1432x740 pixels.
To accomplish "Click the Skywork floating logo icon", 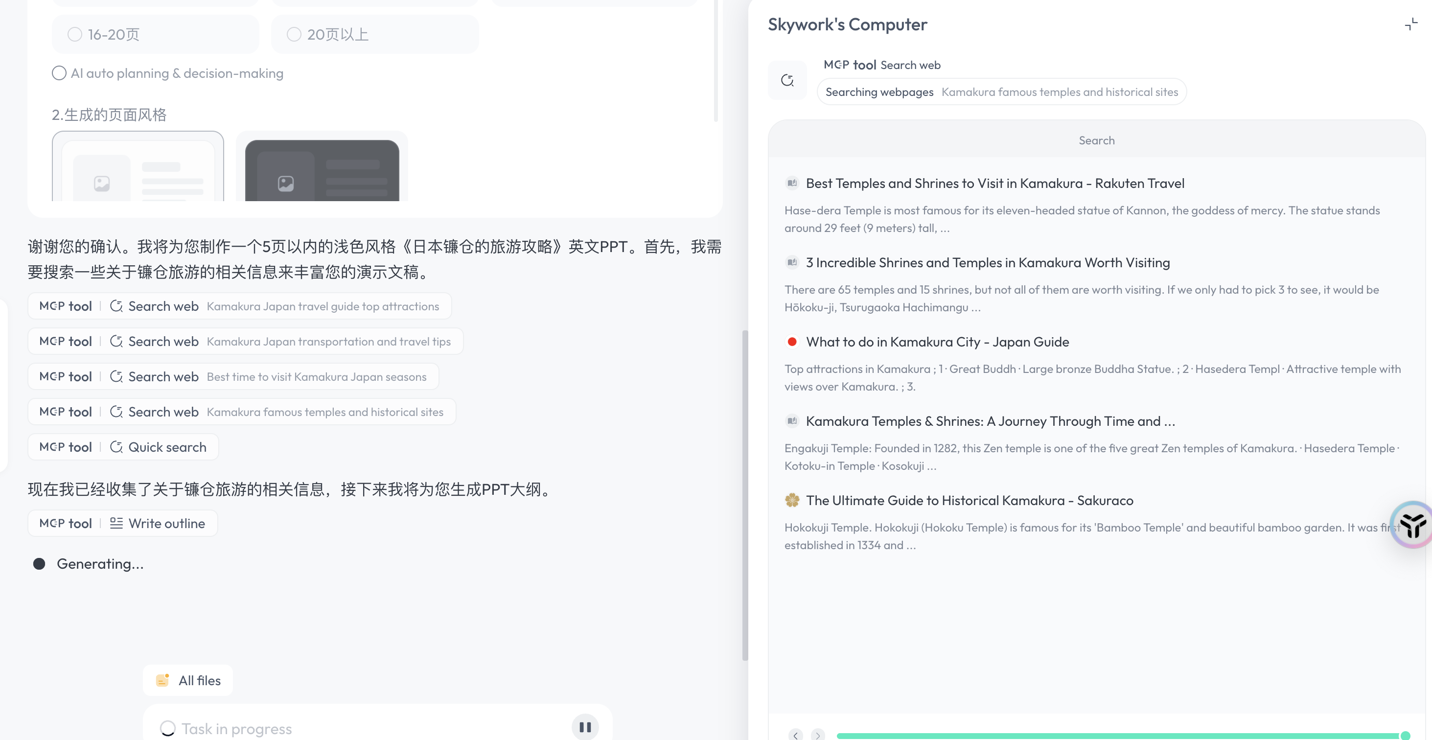I will (x=1412, y=524).
